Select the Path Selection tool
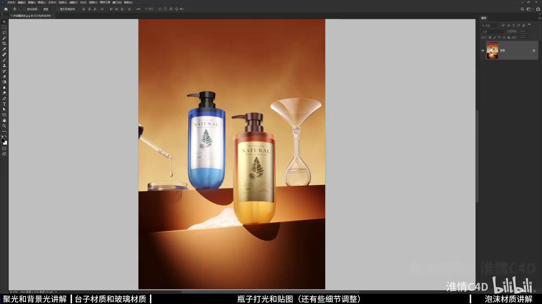Viewport: 542px width, 304px height. (x=4, y=109)
